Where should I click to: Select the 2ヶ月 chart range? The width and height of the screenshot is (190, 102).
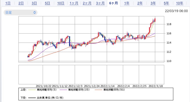point(87,3)
